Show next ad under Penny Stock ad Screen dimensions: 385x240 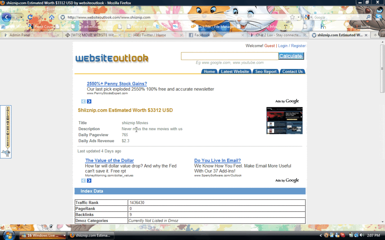point(89,101)
